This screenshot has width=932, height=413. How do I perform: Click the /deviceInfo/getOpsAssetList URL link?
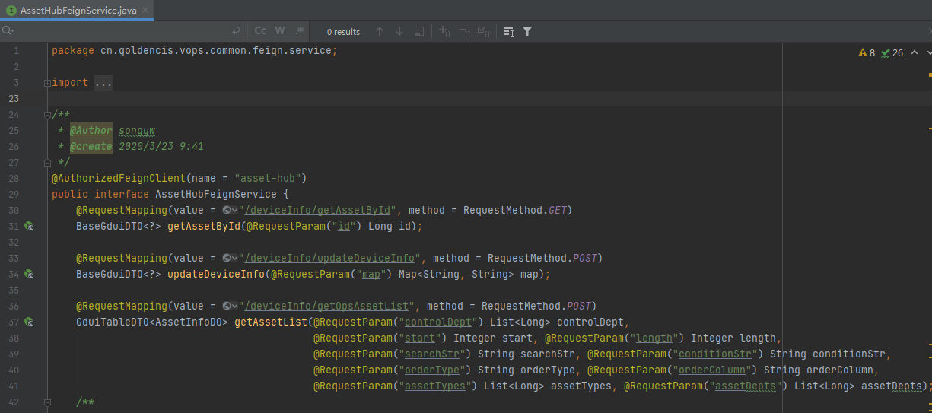click(x=326, y=306)
